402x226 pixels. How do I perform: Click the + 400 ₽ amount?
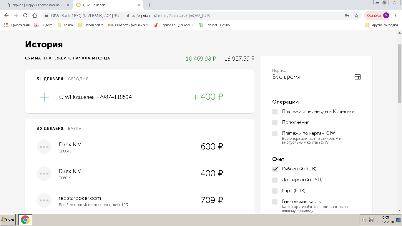[x=208, y=97]
